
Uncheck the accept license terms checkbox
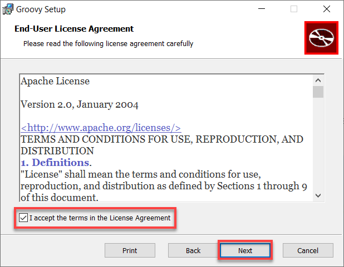(x=23, y=218)
